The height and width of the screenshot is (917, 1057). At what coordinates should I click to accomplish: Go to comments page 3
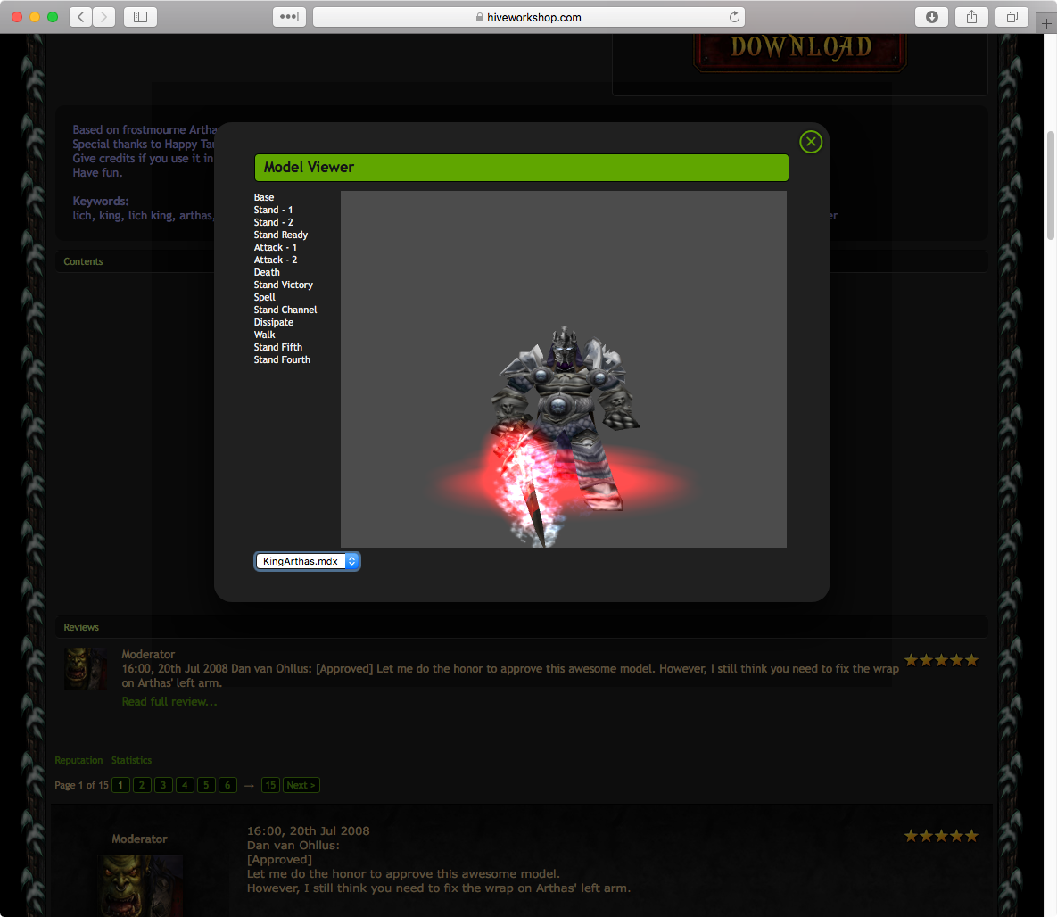(163, 785)
